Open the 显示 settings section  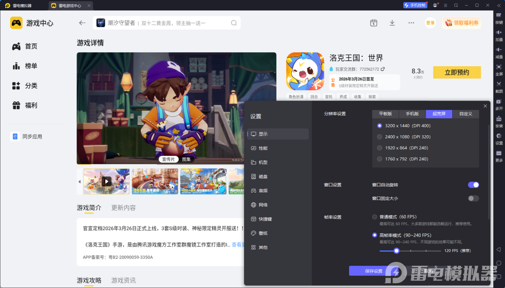click(278, 134)
